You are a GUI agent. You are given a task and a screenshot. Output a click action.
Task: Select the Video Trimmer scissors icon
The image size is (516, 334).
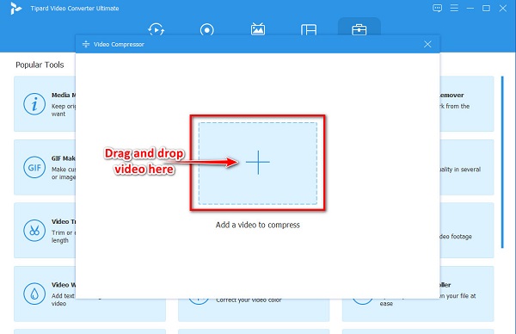point(34,230)
